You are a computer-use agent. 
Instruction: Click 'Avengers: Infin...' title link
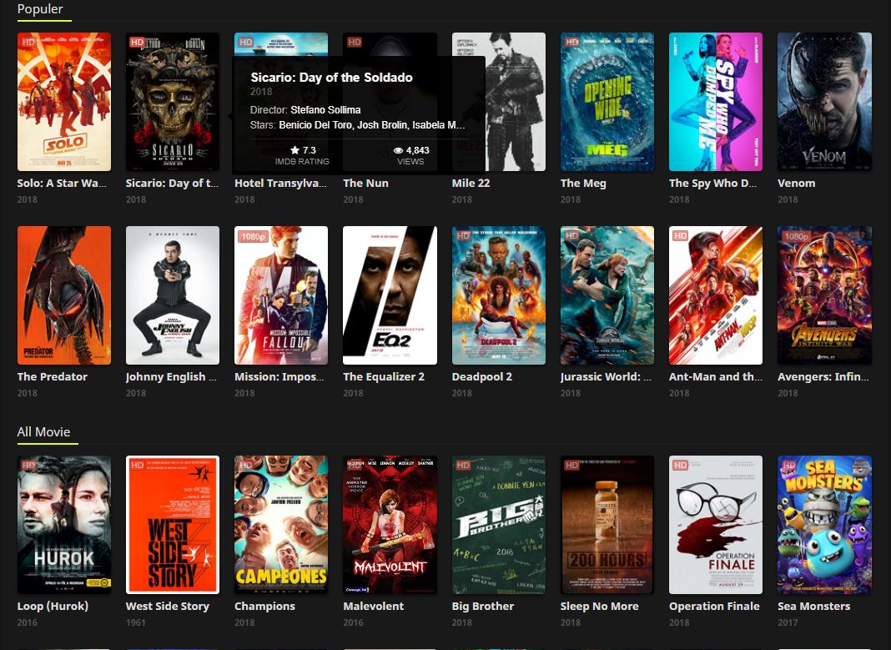[x=823, y=376]
